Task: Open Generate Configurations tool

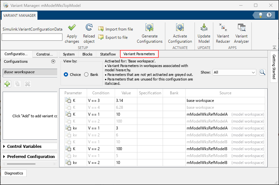Action: tap(150, 28)
